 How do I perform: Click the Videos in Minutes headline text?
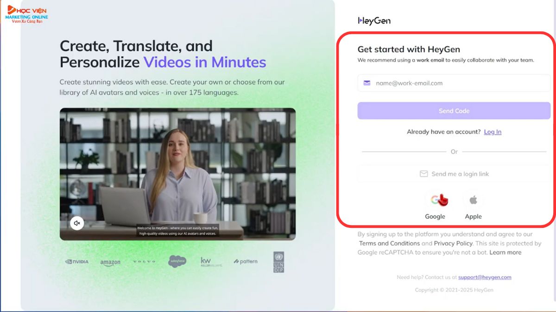[x=205, y=62]
